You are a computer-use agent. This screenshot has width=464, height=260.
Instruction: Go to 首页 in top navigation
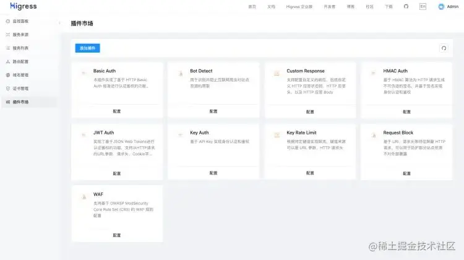252,7
